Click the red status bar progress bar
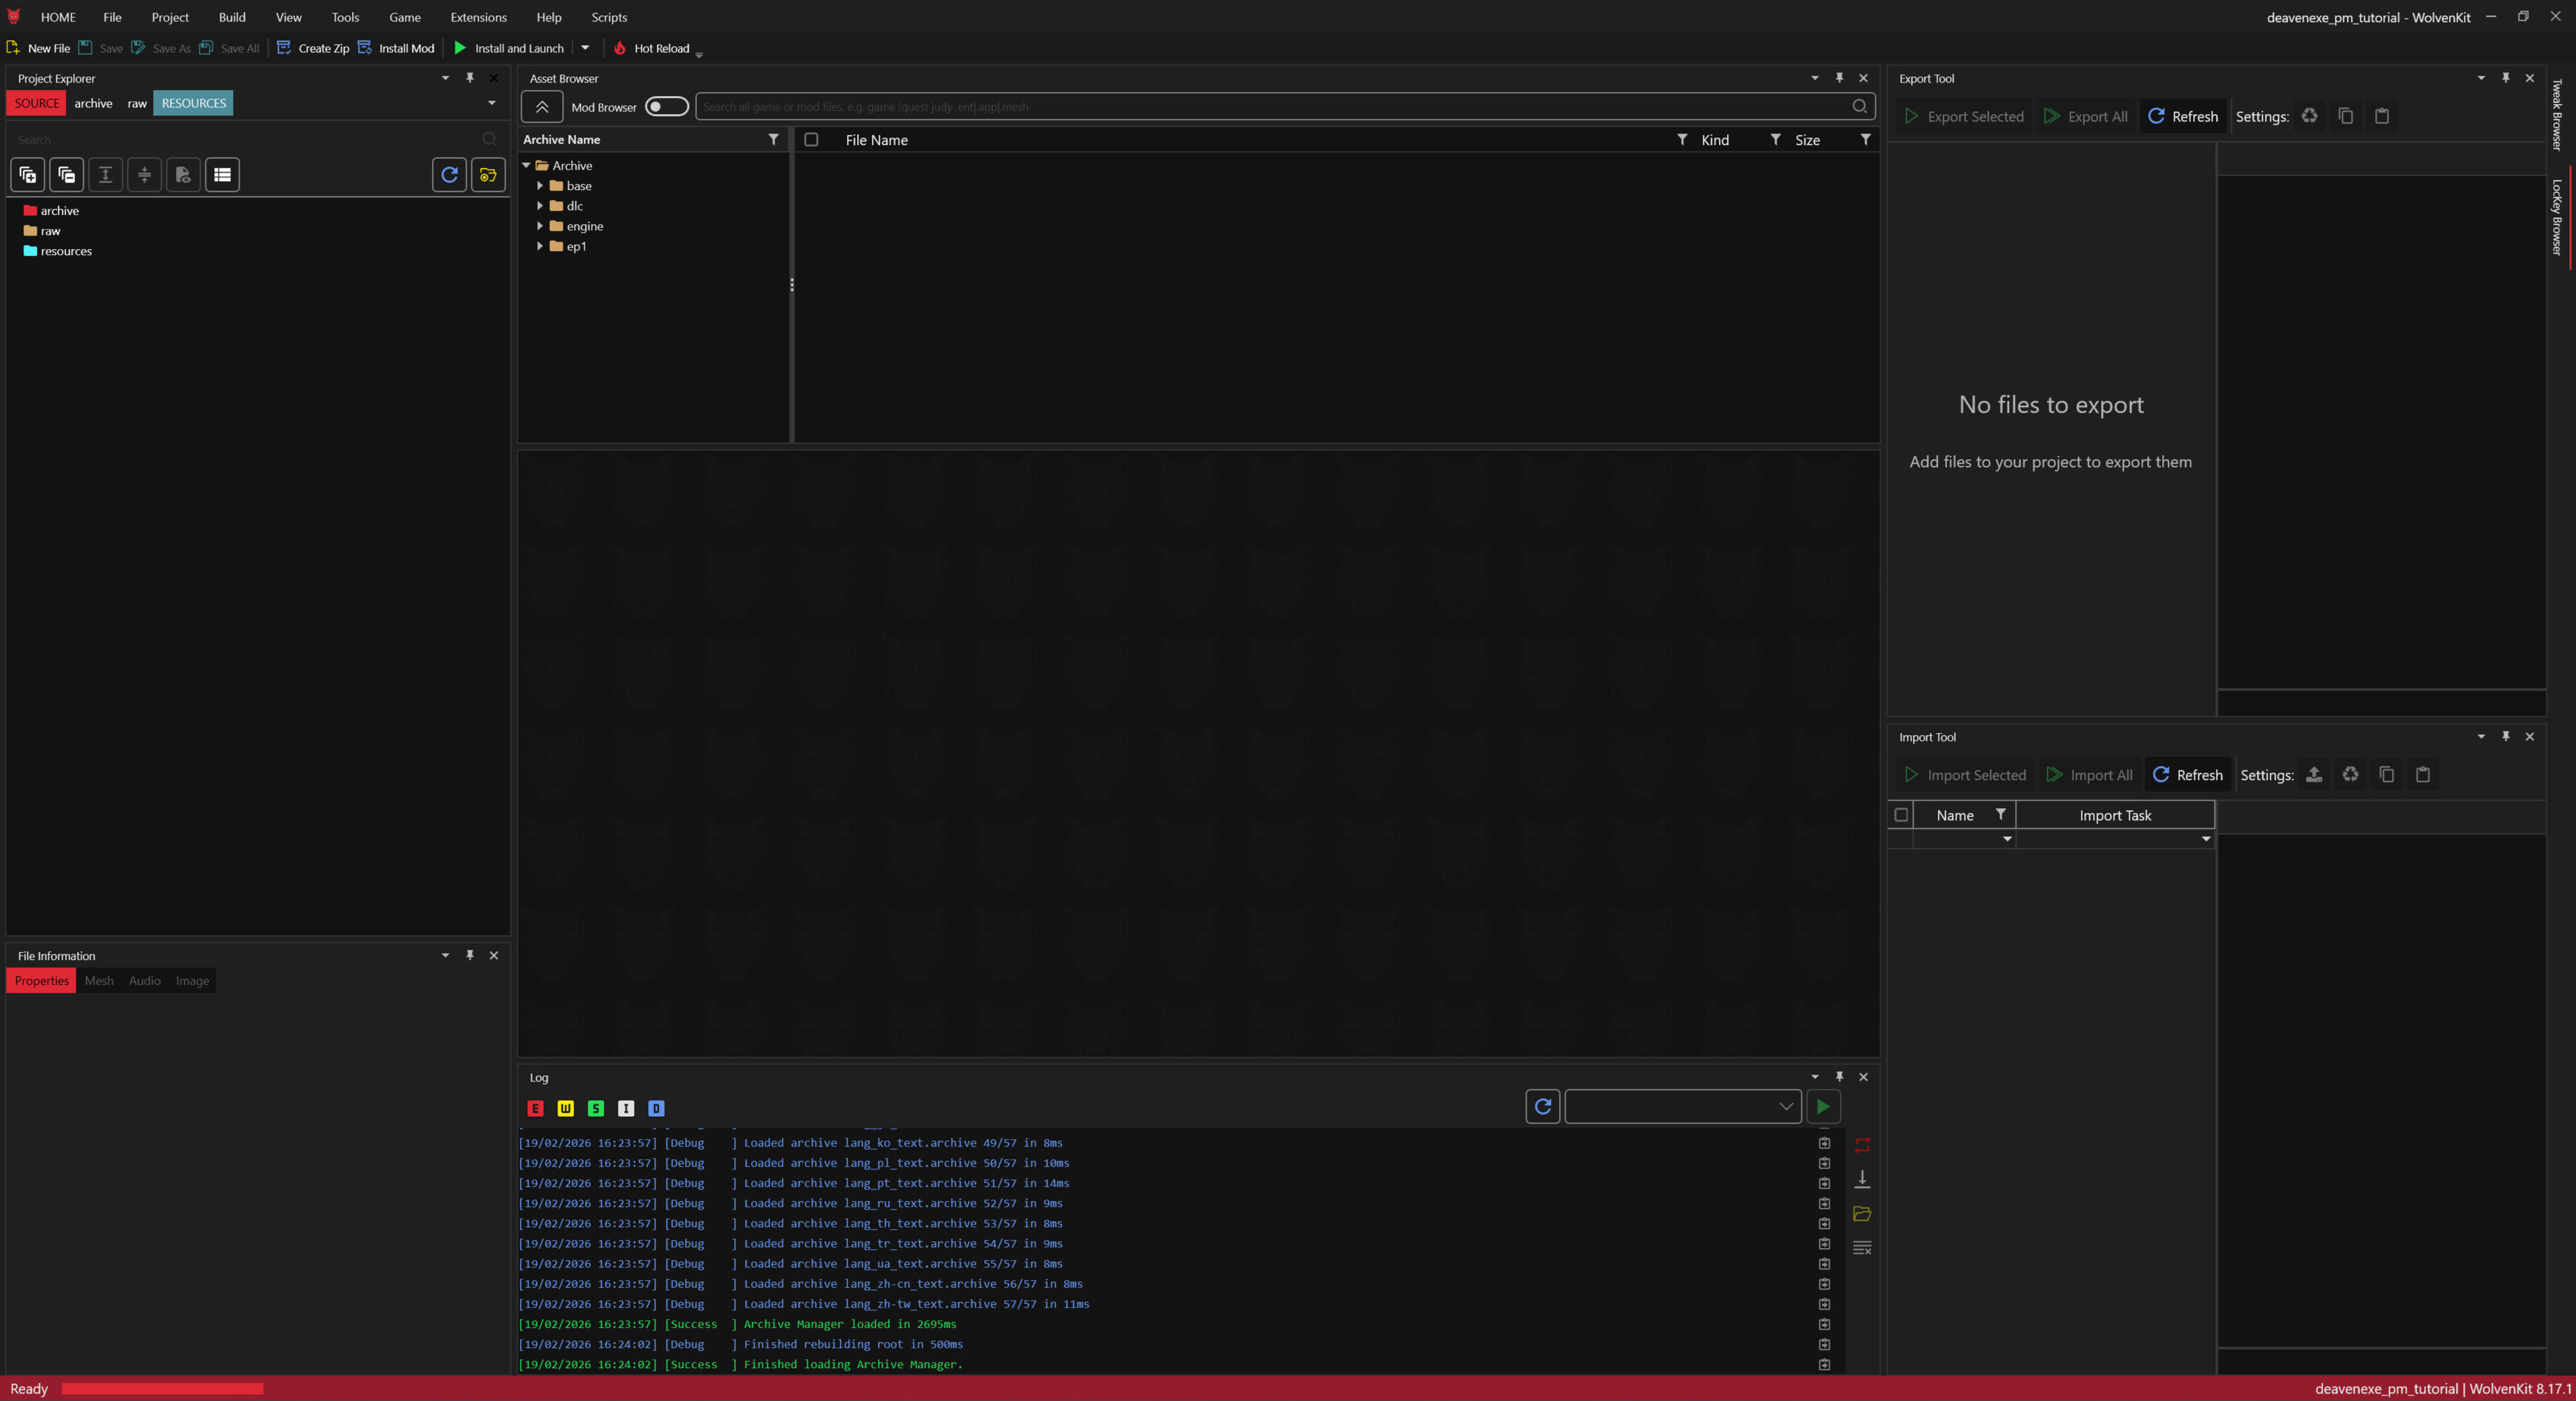 (162, 1389)
